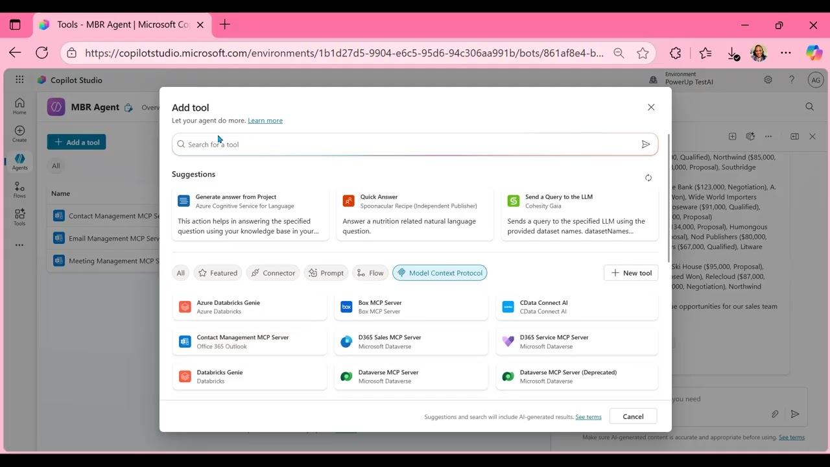Open the AG account avatar
This screenshot has height=467, width=830.
(816, 80)
